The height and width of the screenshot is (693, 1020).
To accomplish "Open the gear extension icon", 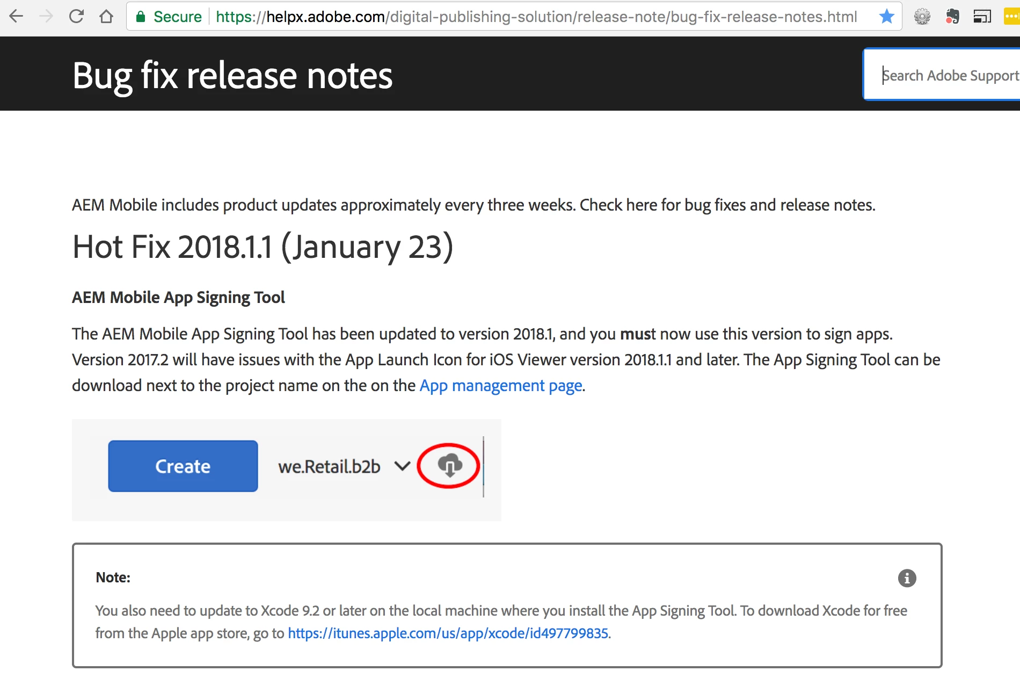I will click(922, 17).
